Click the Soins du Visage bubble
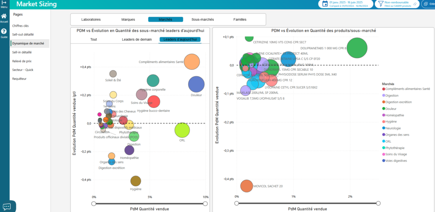The height and width of the screenshot is (212, 435). tap(141, 95)
